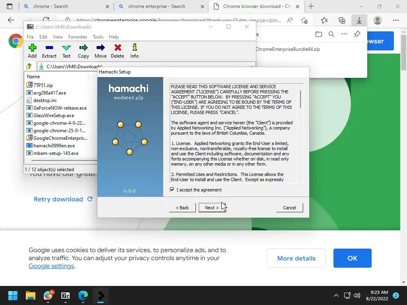Screen dimensions: 407x305
Task: Click Back in Hamachi Setup
Action: [182, 207]
